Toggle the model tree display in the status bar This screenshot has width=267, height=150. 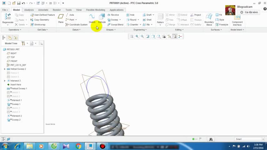click(3, 139)
